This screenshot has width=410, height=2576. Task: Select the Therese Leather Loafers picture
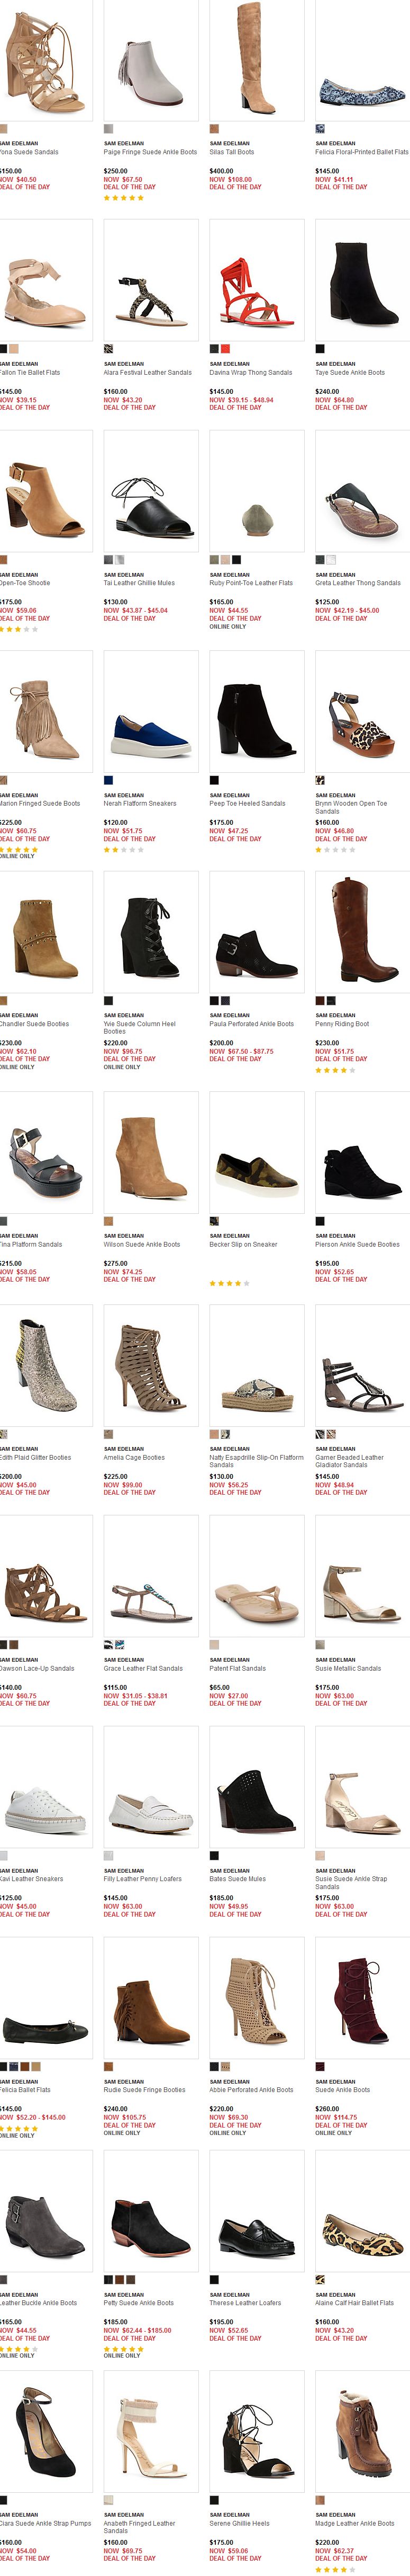pos(257,2210)
